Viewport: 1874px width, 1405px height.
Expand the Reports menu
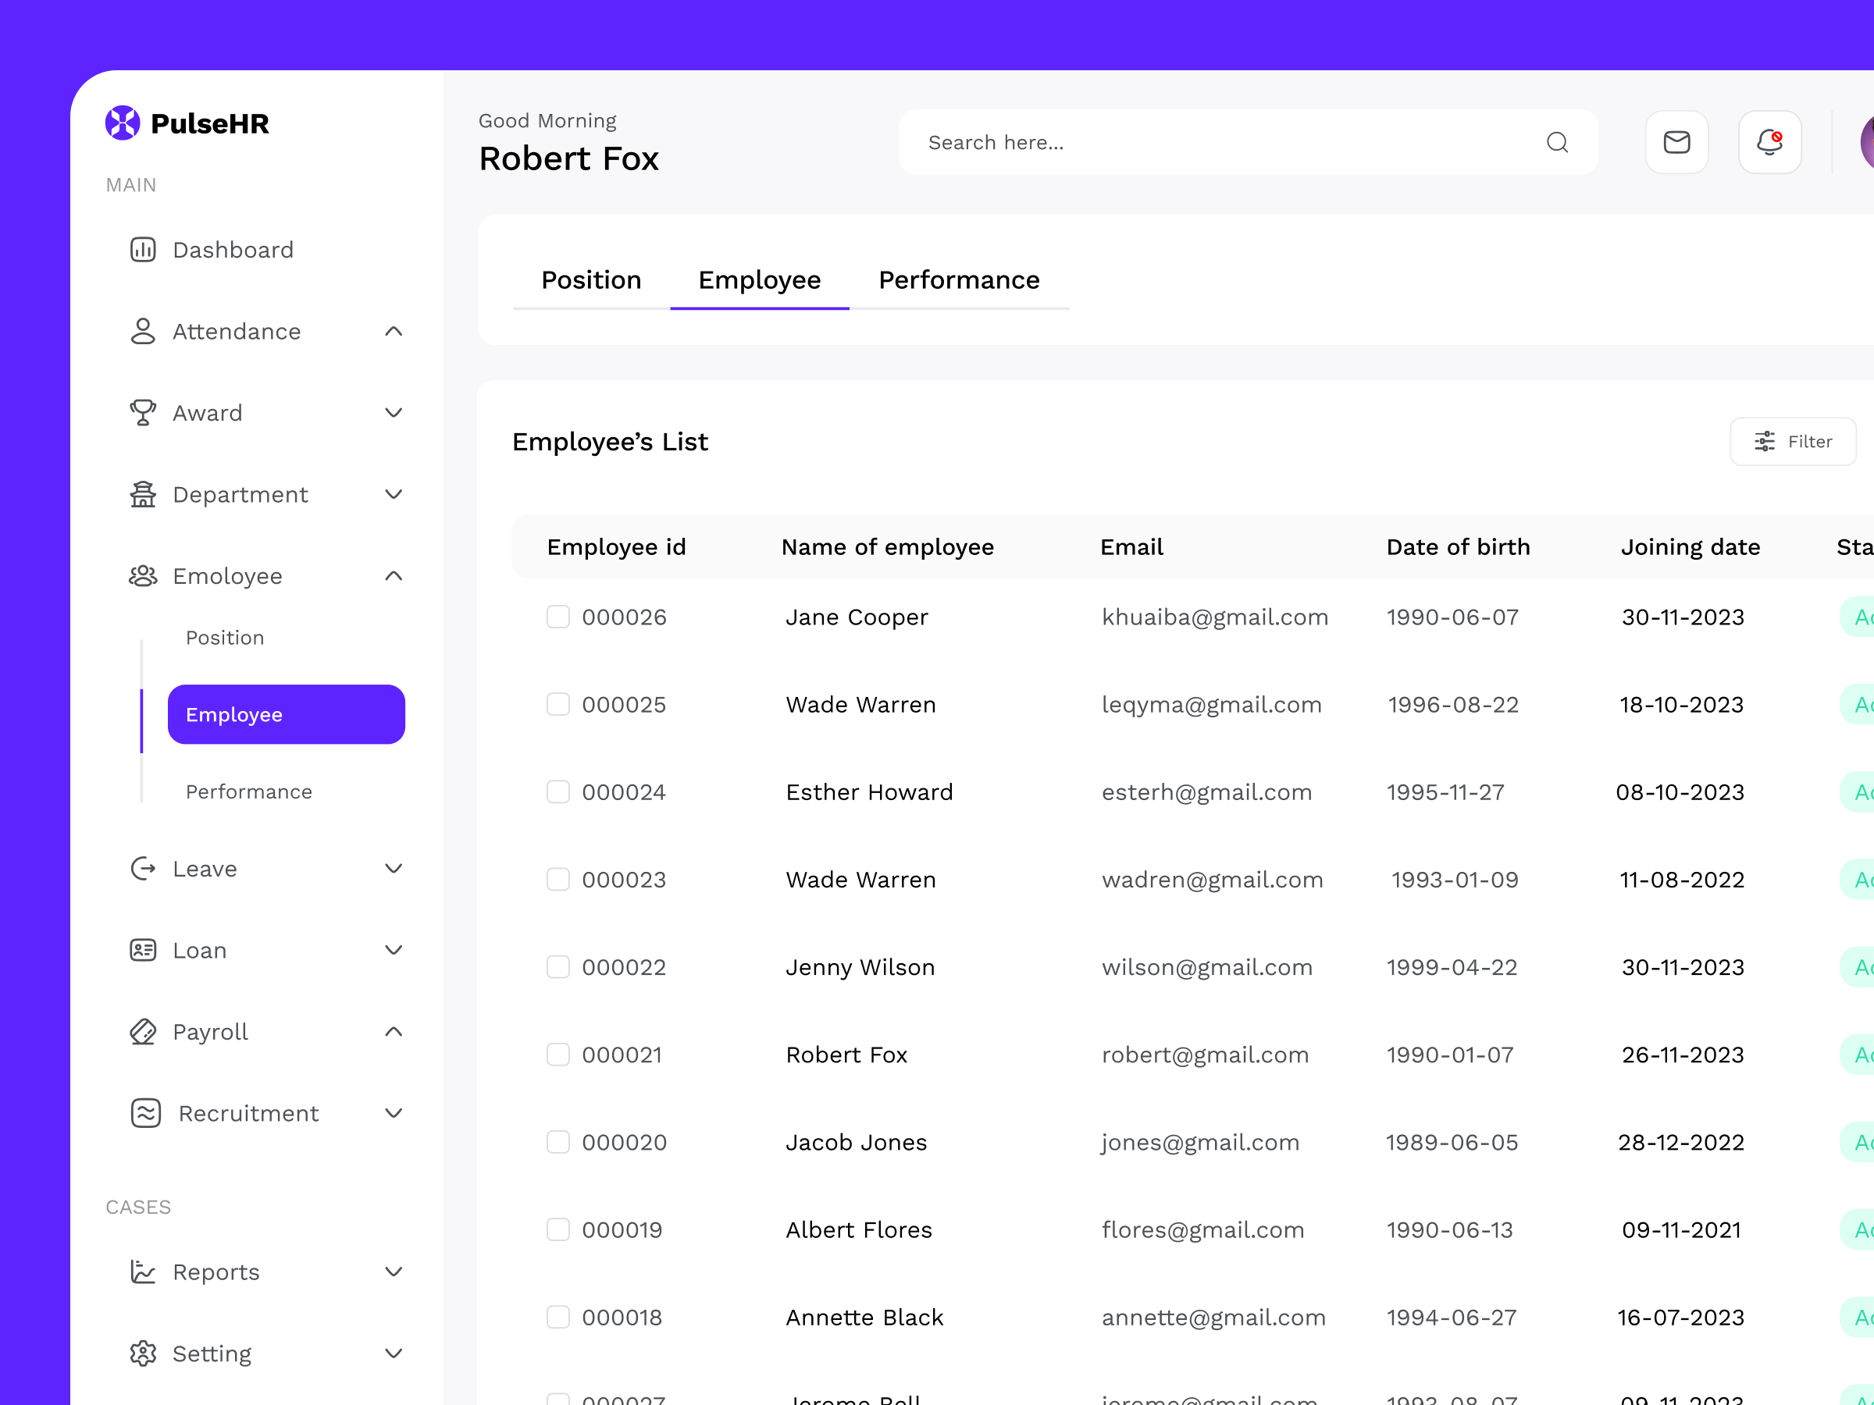[393, 1272]
